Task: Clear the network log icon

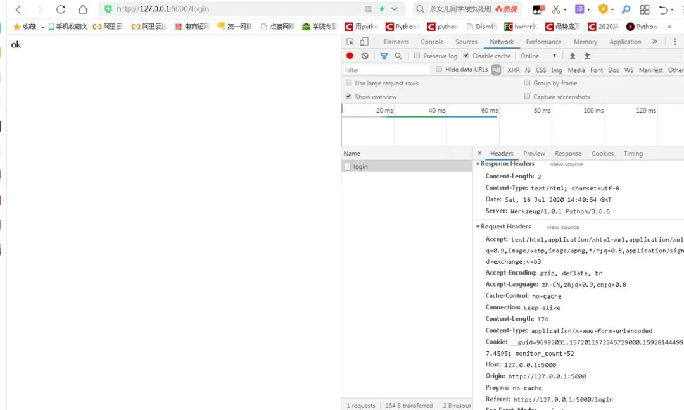Action: click(x=365, y=56)
